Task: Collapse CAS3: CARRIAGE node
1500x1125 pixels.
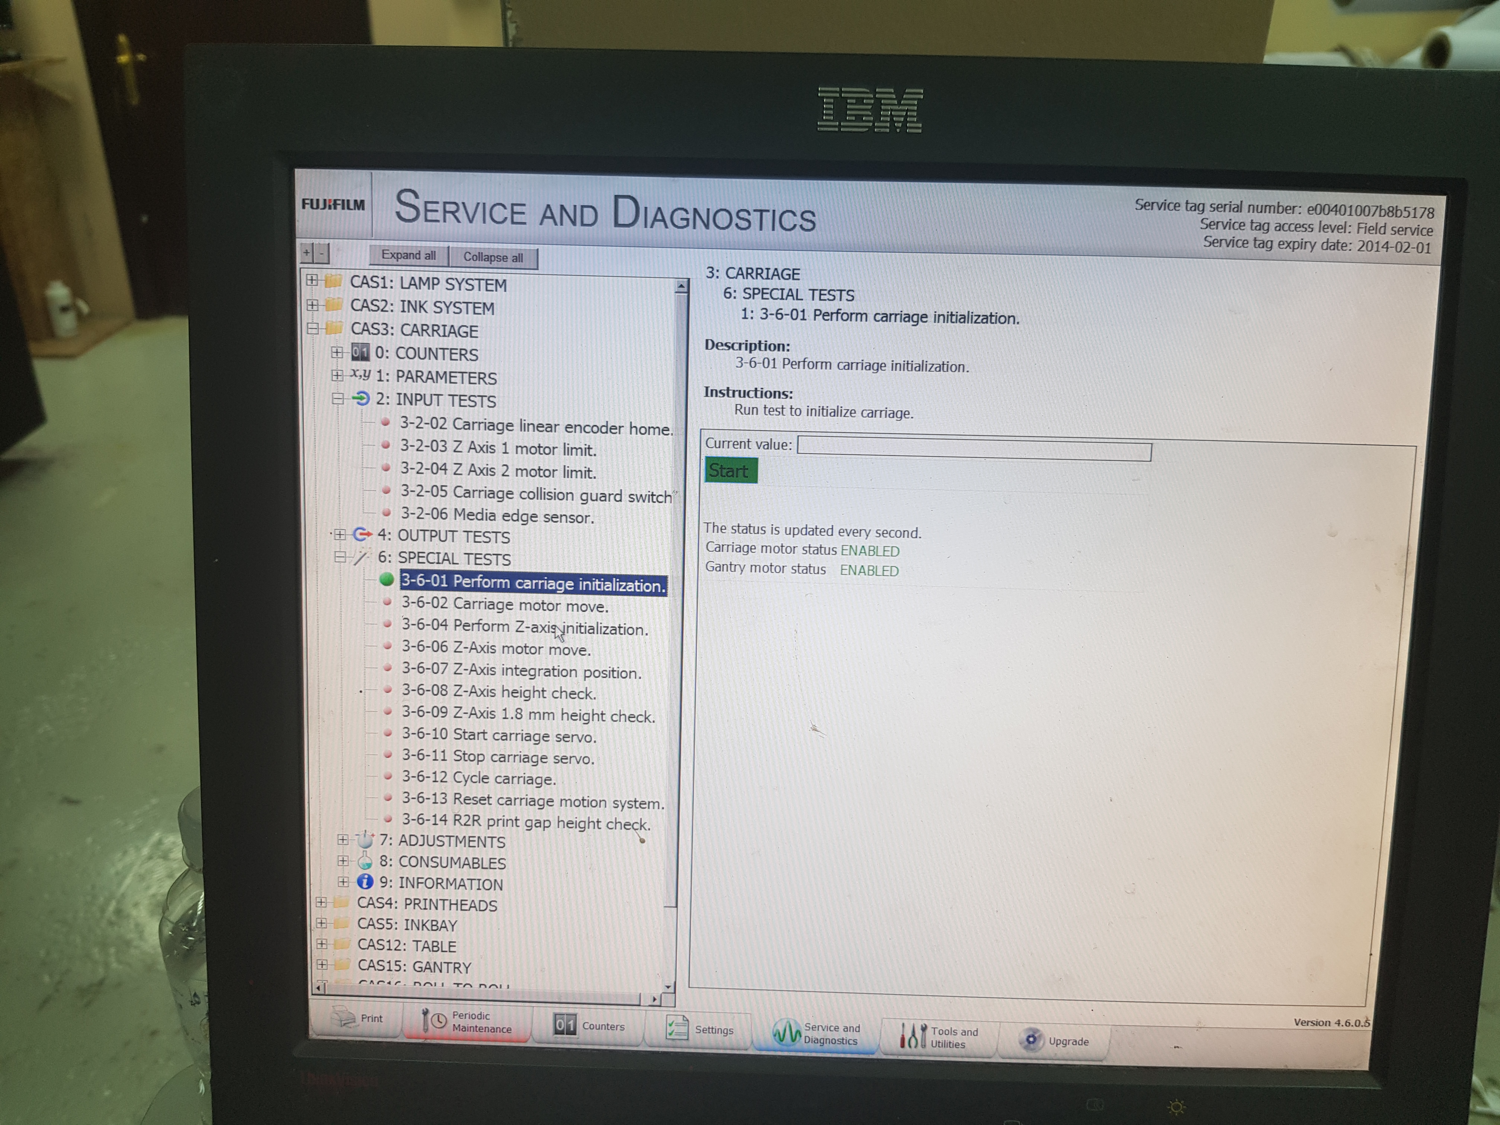Action: [x=312, y=328]
